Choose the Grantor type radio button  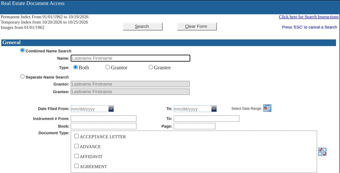pyautogui.click(x=108, y=67)
